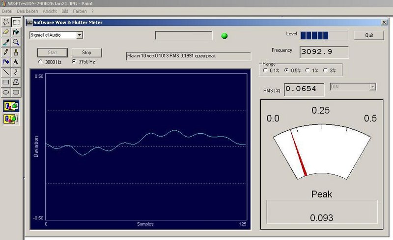Select the Rectangle shape tool

click(6, 82)
